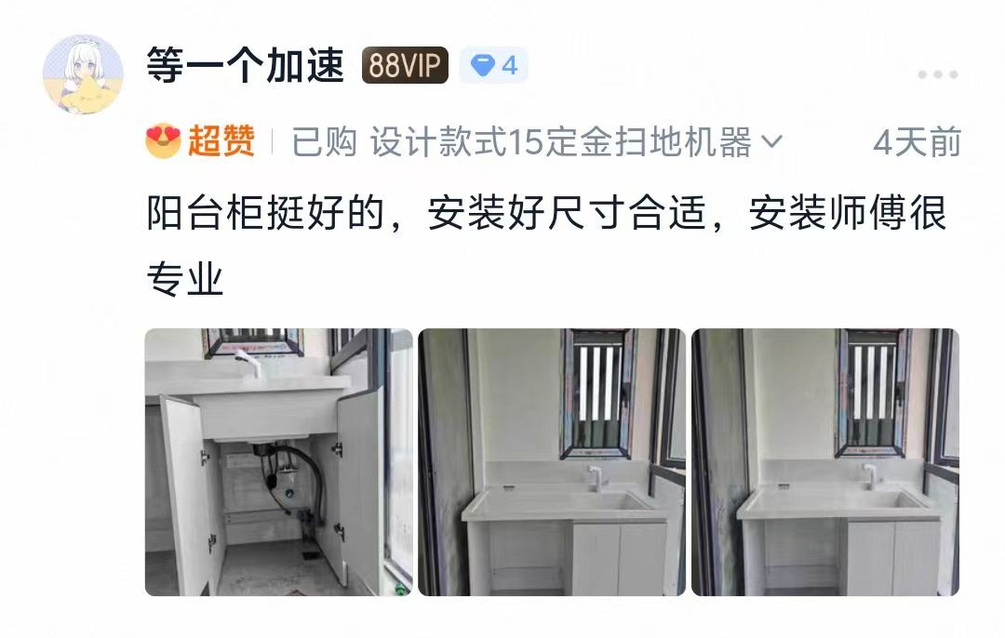The image size is (1005, 638).
Task: Click the number 4 beside diamond icon
Action: pyautogui.click(x=510, y=65)
